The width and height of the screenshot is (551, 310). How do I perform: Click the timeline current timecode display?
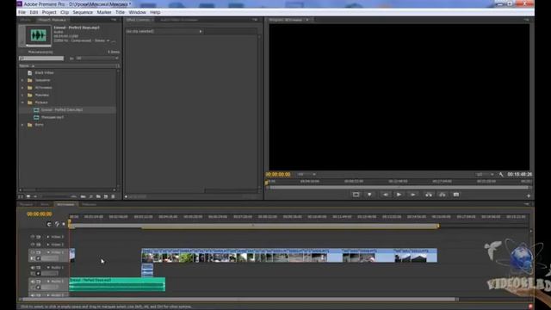(x=40, y=214)
